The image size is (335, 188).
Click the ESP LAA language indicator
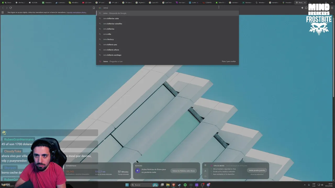pos(314,185)
